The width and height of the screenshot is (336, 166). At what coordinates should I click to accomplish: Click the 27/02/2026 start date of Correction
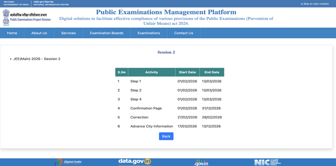(x=187, y=117)
